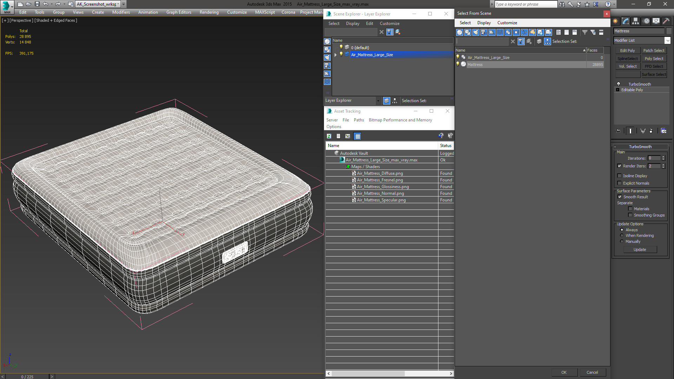
Task: Expand the Air_Mattress_Large_Size layer
Action: (x=336, y=55)
